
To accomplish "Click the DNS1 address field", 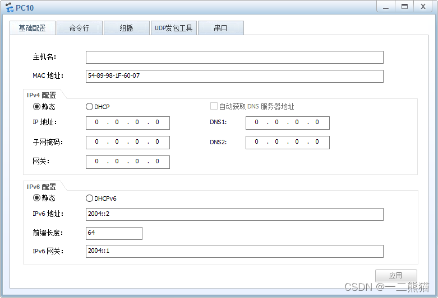I will 288,123.
